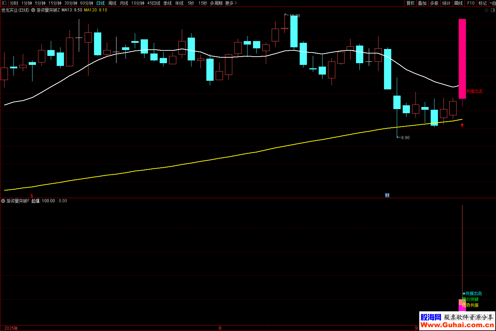
Task: Switch to 季线 quarterly chart
Action: pos(168,3)
